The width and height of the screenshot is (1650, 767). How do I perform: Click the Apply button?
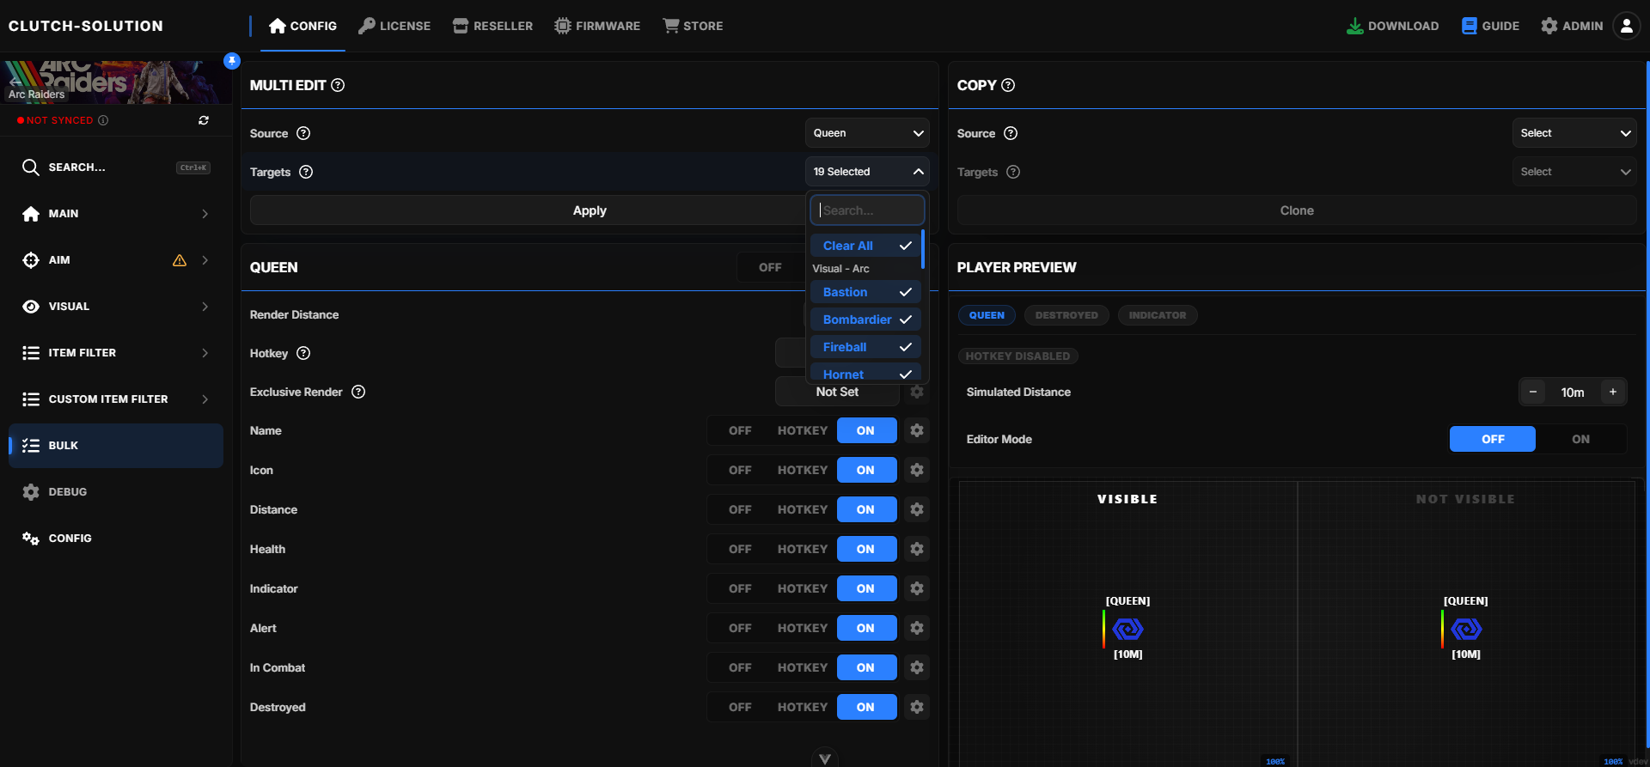(x=590, y=210)
